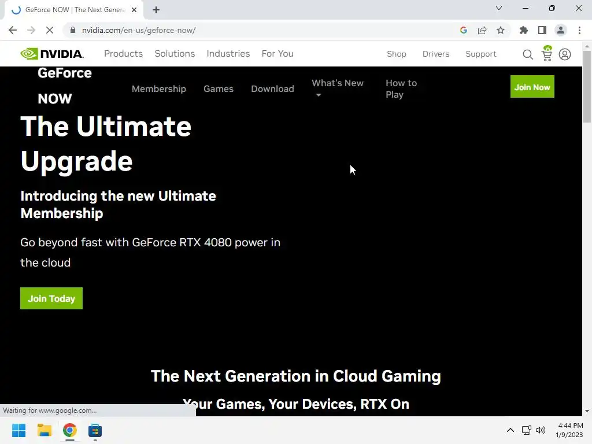Click the NVIDIA logo
This screenshot has height=444, width=592.
point(52,54)
